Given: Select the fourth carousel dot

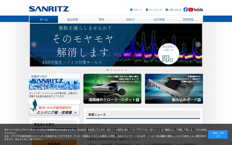Looking at the screenshot, I should point(119,70).
